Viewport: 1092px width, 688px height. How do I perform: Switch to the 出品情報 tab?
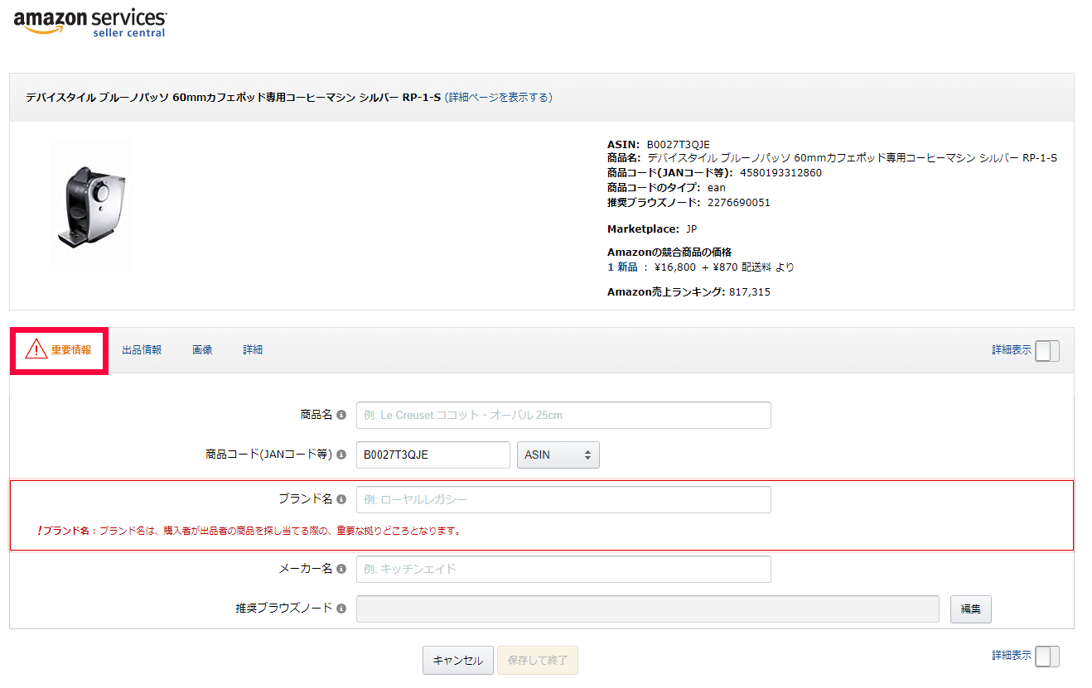(142, 350)
